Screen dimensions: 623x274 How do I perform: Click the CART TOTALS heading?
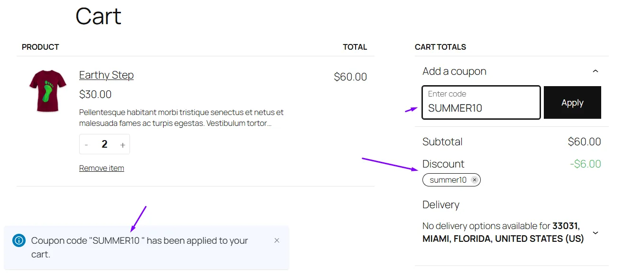click(x=440, y=47)
